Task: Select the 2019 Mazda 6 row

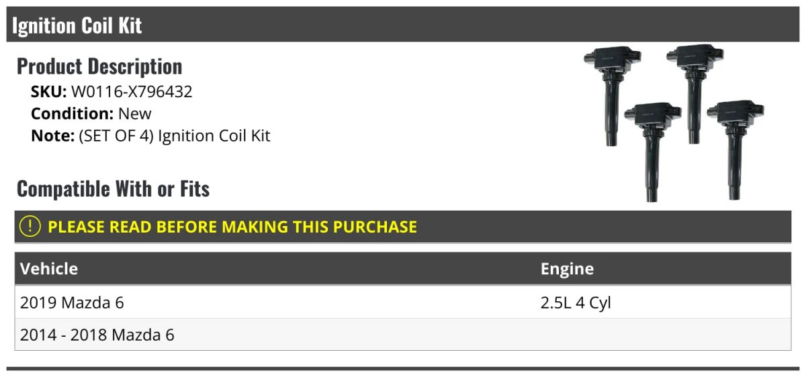Action: (403, 303)
